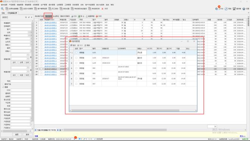Open the 产品性质 dropdown in search panel

(x=31, y=118)
